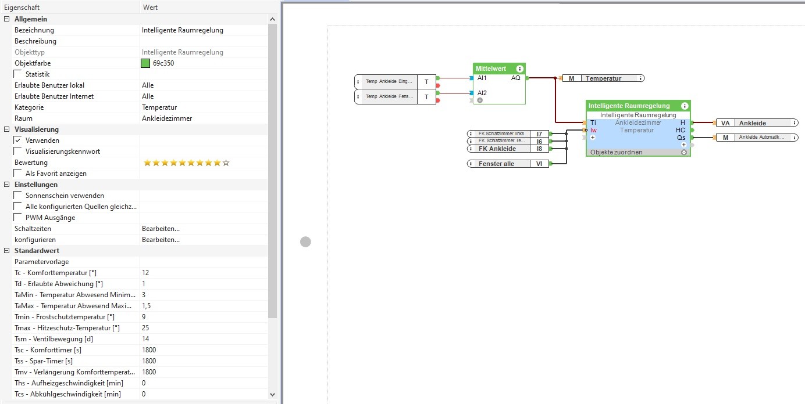This screenshot has height=404, width=805.
Task: Click Objekte zuordnen on the block
Action: point(616,152)
